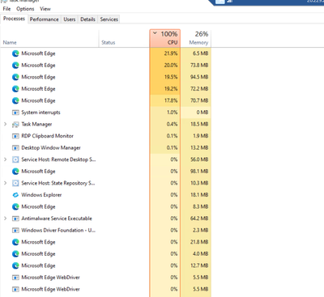This screenshot has height=297, width=324.
Task: Click the Windows Explorer process icon
Action: coord(15,195)
